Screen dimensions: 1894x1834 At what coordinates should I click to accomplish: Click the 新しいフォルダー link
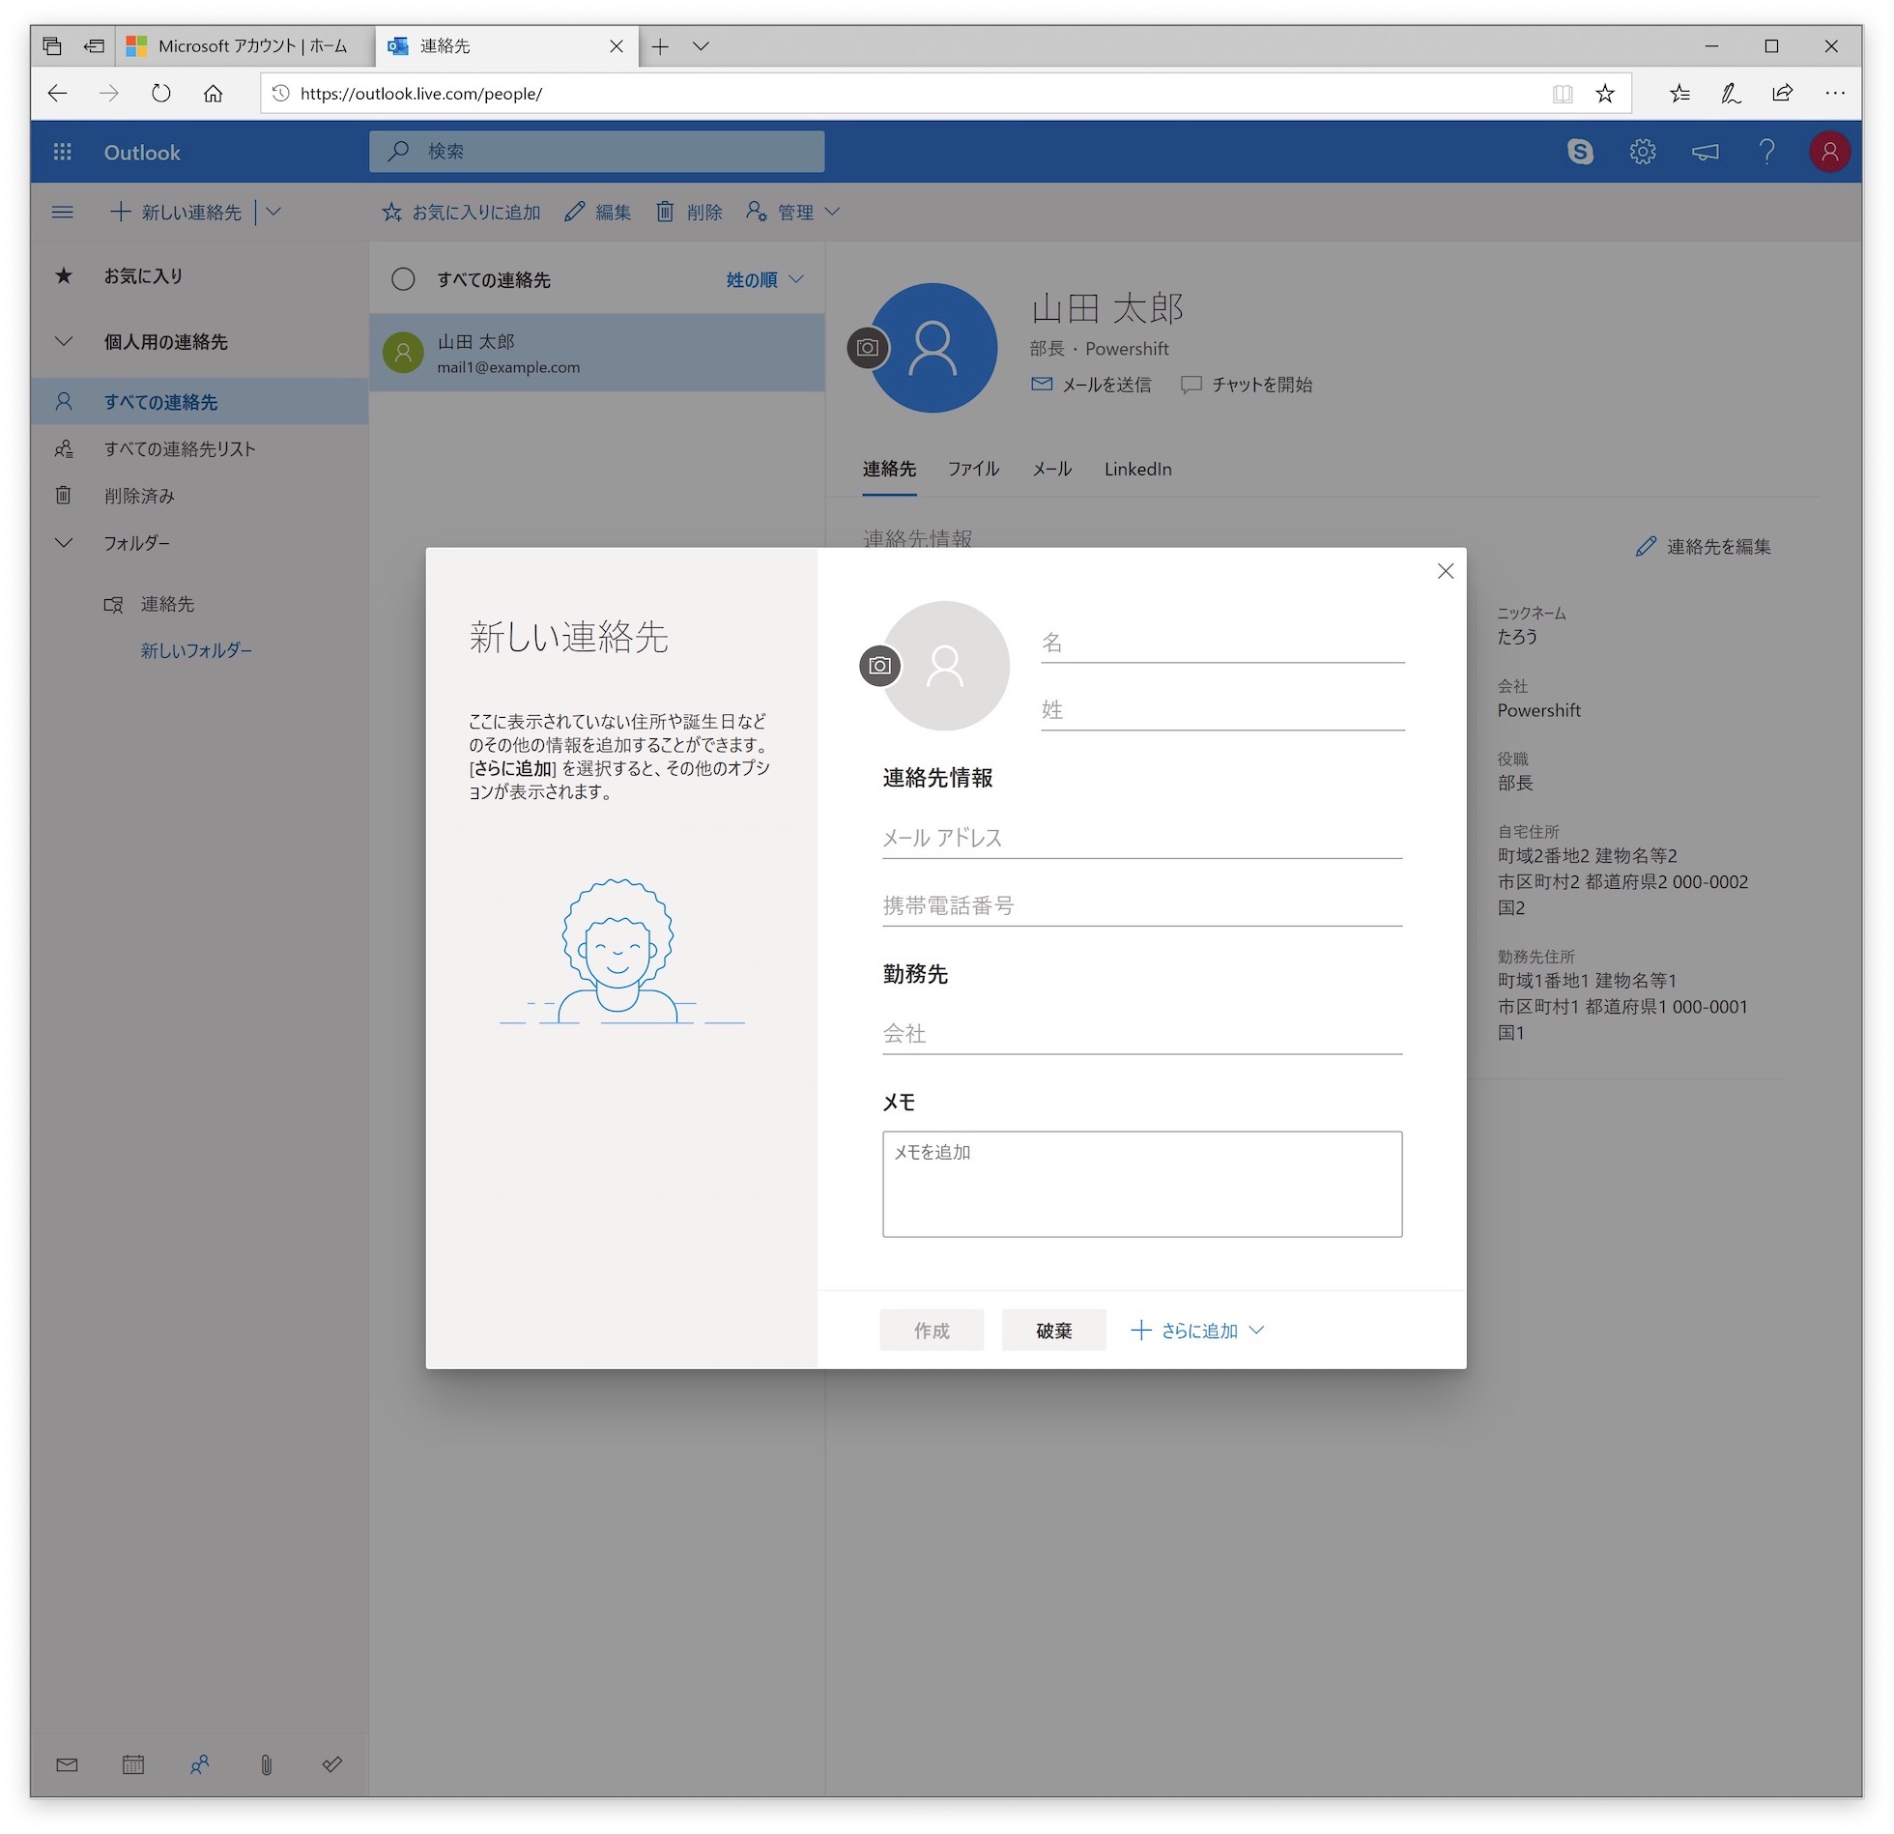point(196,650)
